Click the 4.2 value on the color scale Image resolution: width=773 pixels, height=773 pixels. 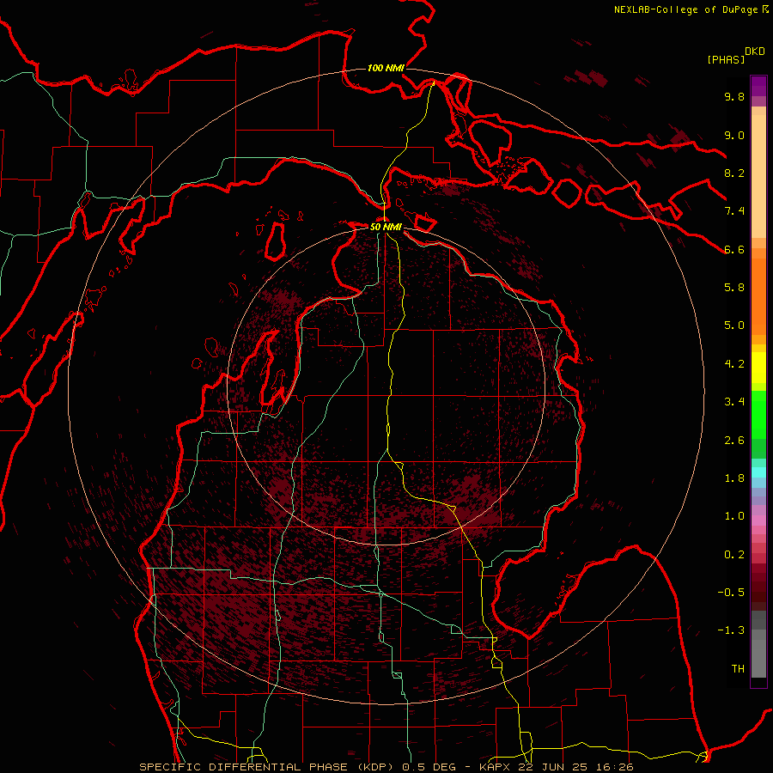pos(734,364)
